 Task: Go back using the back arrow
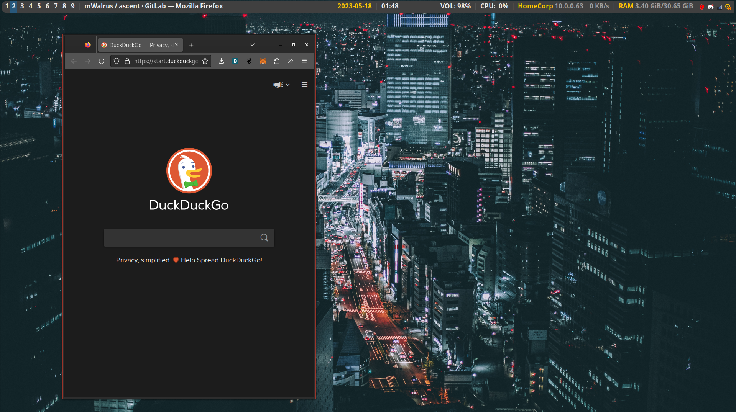pos(74,61)
